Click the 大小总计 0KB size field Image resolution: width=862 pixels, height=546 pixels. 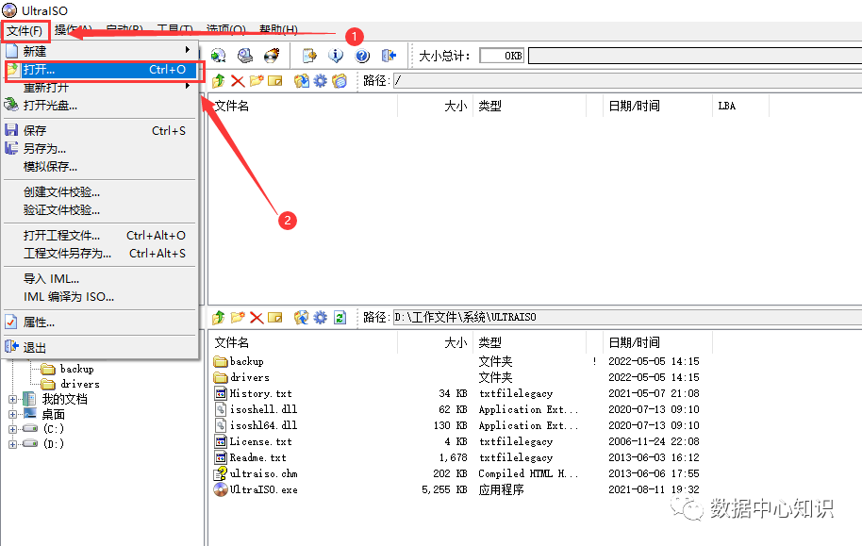[502, 56]
